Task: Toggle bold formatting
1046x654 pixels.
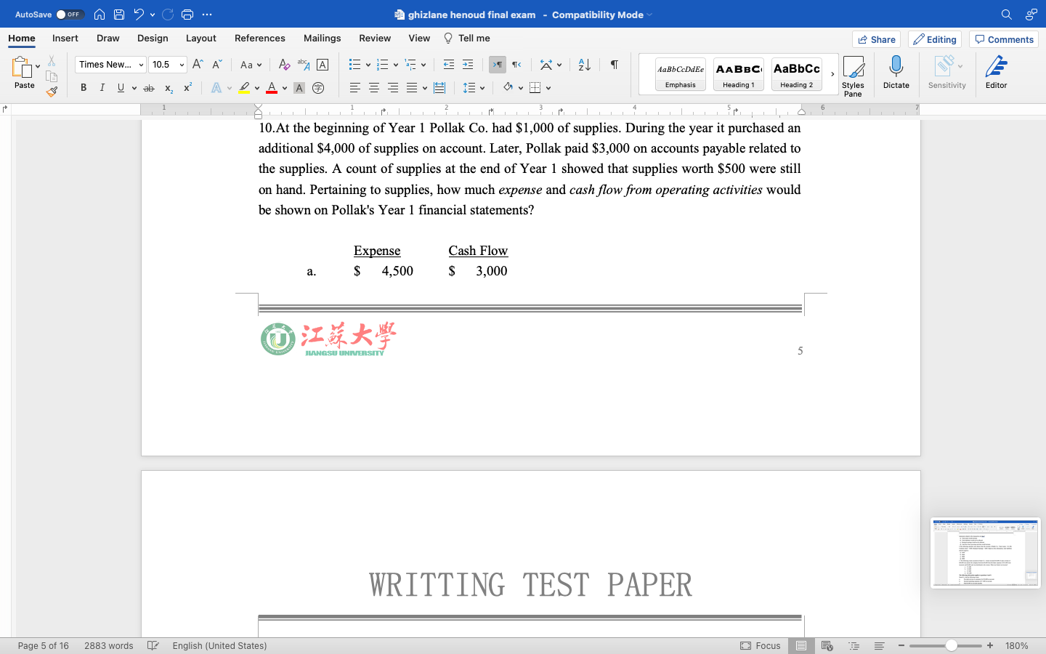Action: 83,87
